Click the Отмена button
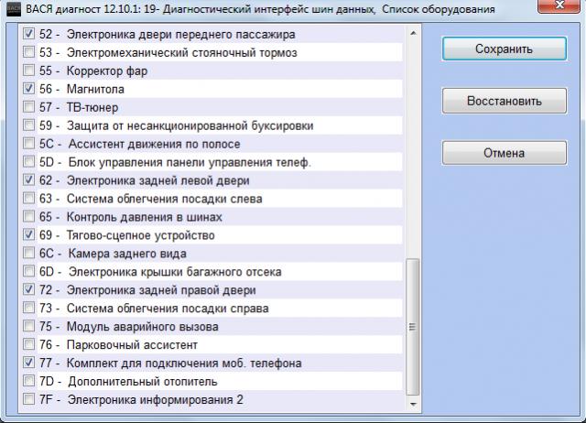The height and width of the screenshot is (423, 586). pyautogui.click(x=505, y=153)
